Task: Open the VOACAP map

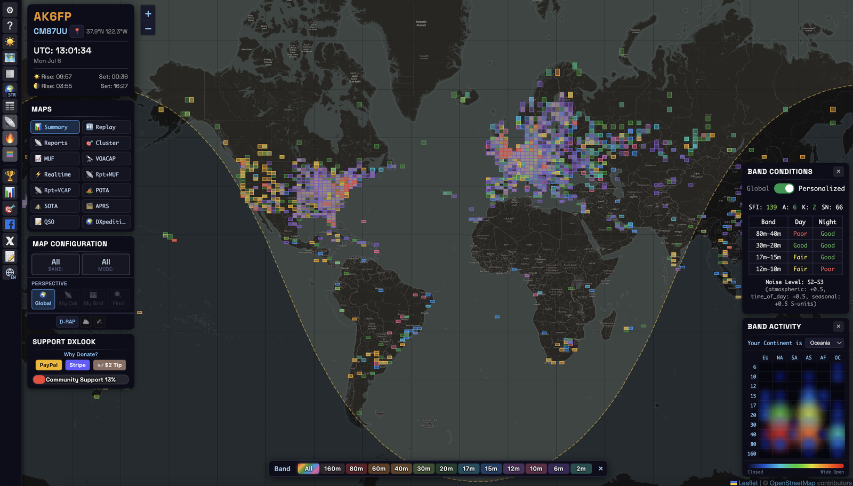Action: click(106, 158)
